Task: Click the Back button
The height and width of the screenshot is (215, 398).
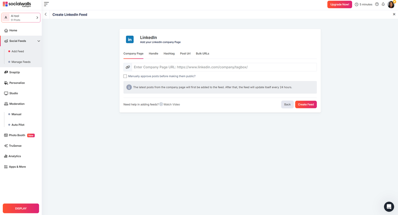Action: click(x=287, y=104)
